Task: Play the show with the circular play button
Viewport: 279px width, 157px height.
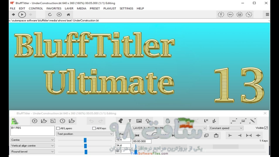Action: click(22, 15)
